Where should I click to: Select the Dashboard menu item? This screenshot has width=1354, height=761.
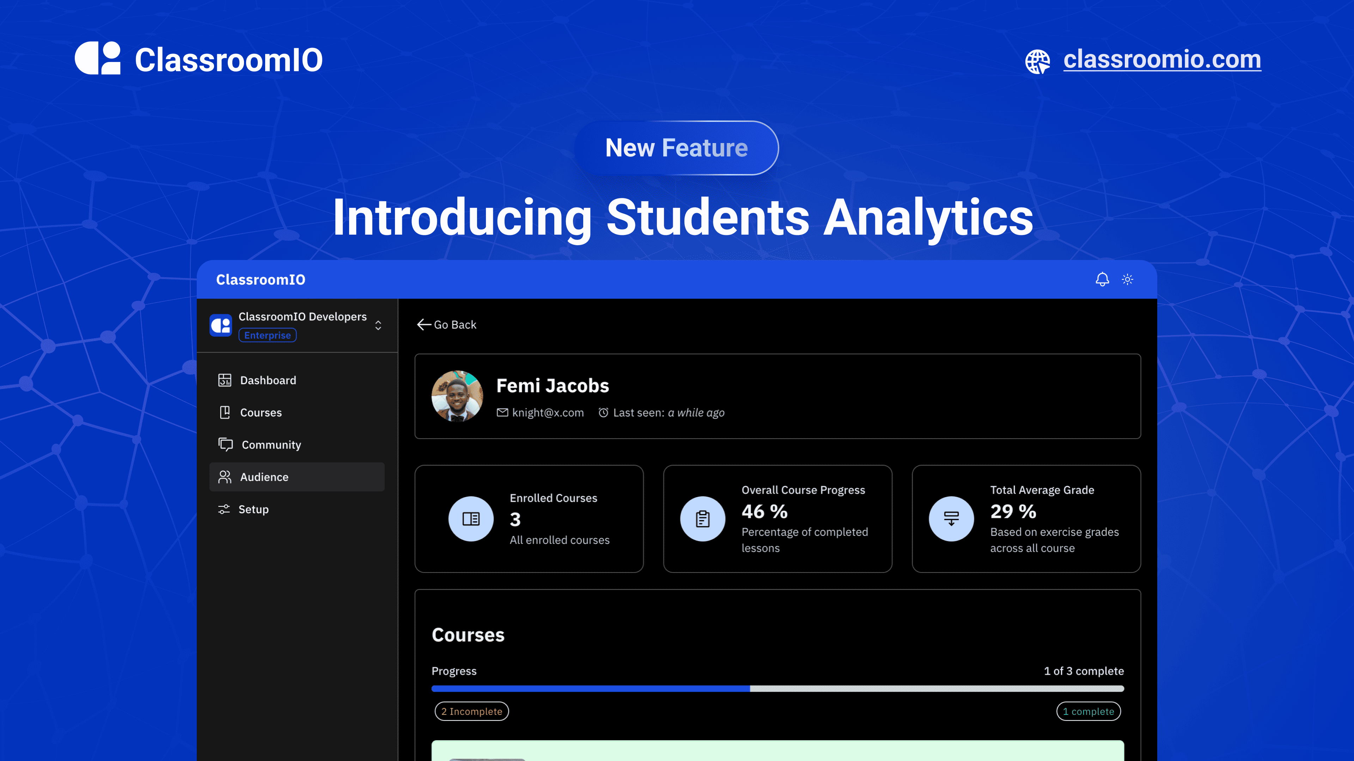(268, 379)
